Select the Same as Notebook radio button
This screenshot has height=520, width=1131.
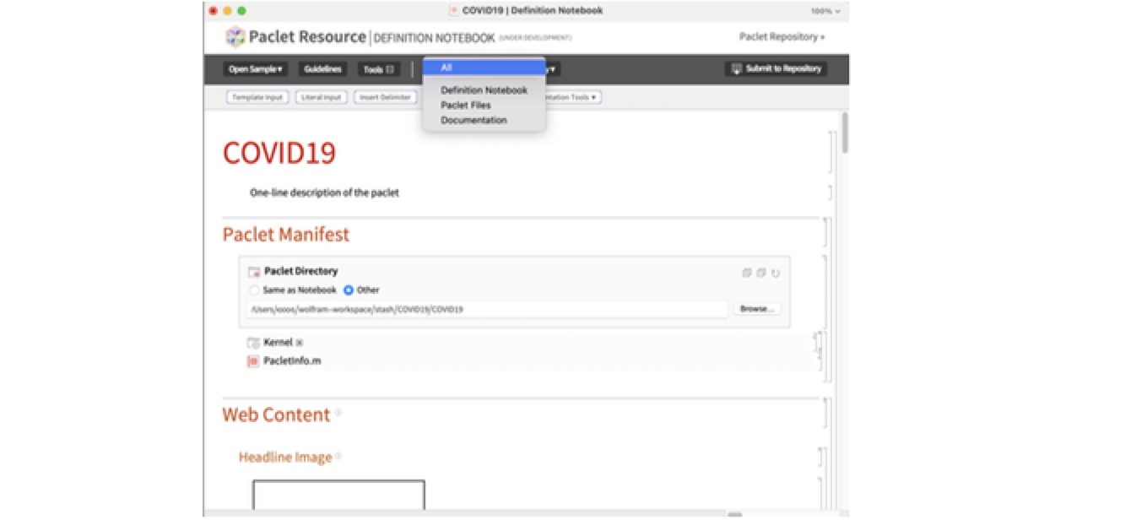[253, 290]
